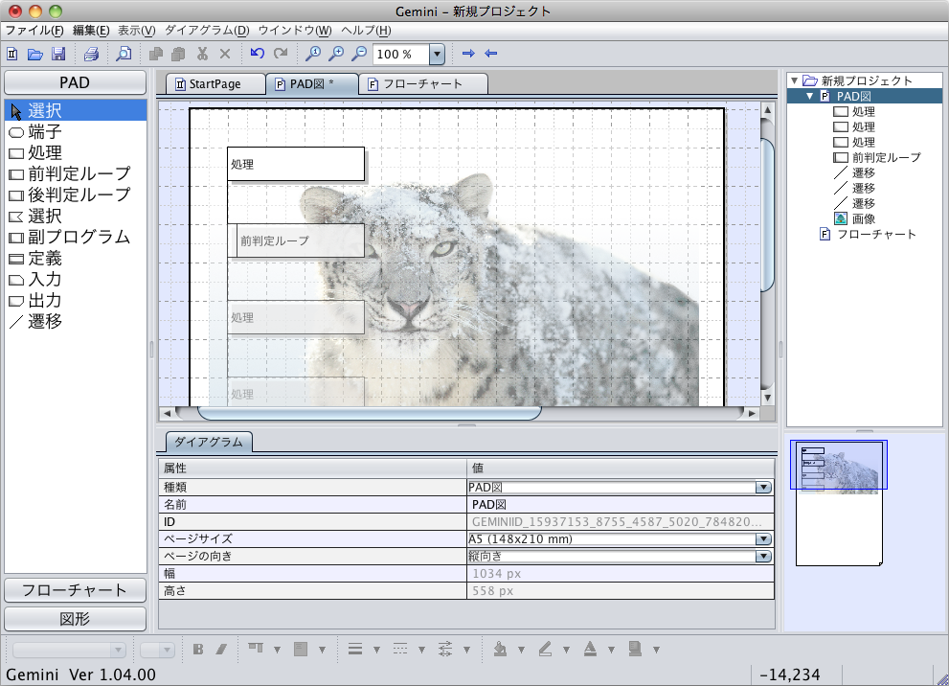Toggle bold in the bottom format bar
Viewport: 949px width, 686px height.
(x=198, y=649)
